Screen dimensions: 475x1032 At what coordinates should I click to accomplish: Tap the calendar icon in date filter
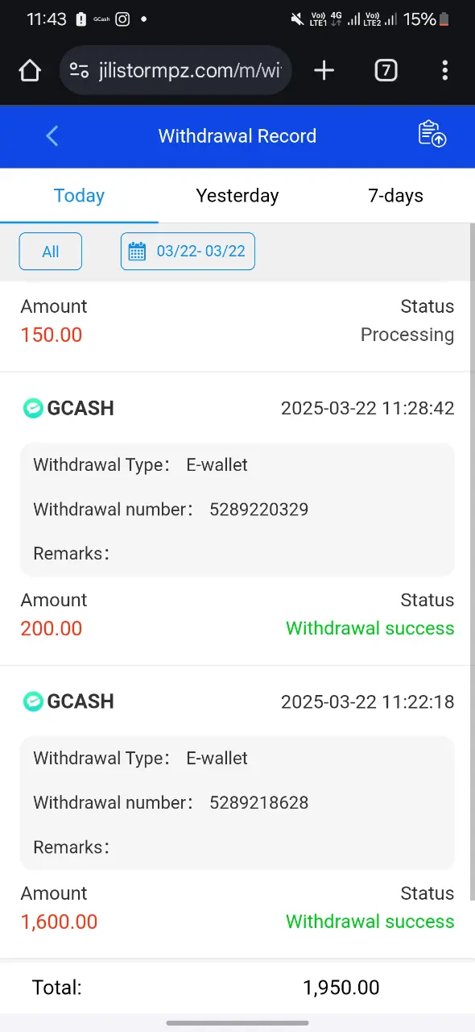pyautogui.click(x=138, y=252)
